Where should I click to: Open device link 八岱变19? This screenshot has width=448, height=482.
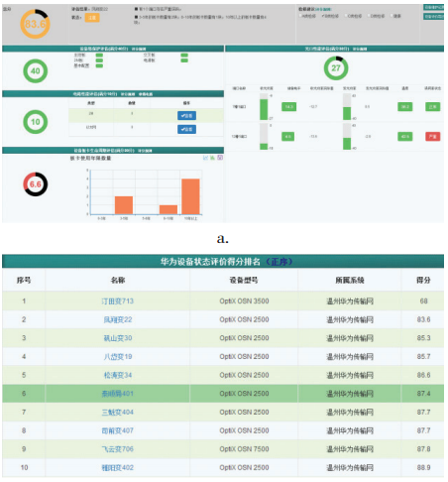coord(118,357)
